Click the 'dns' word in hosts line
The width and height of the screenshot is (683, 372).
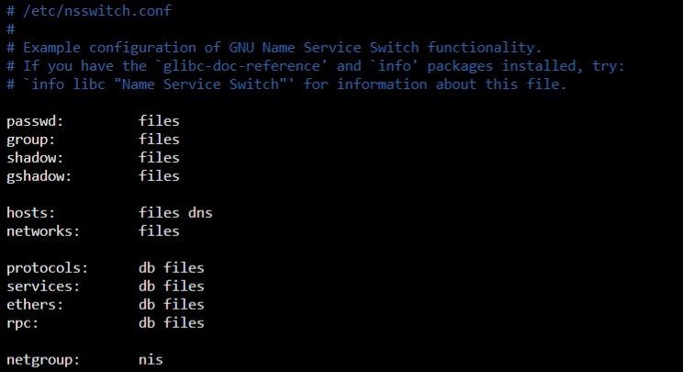click(x=200, y=212)
